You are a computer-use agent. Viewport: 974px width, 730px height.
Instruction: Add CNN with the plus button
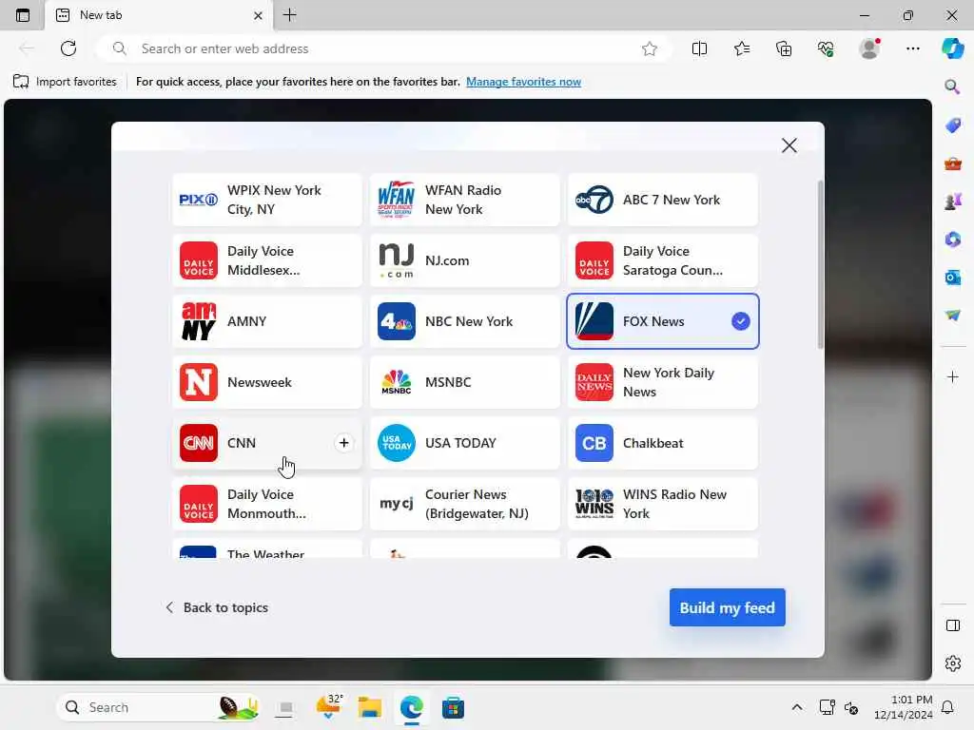(343, 443)
